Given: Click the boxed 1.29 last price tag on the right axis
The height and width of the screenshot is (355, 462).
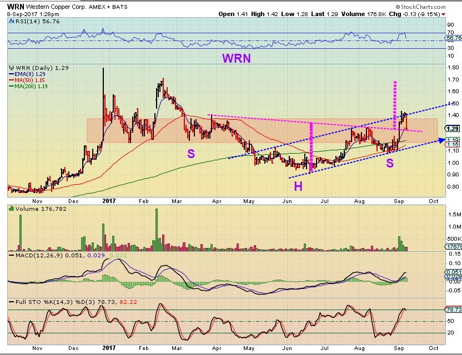Looking at the screenshot, I should tap(453, 129).
